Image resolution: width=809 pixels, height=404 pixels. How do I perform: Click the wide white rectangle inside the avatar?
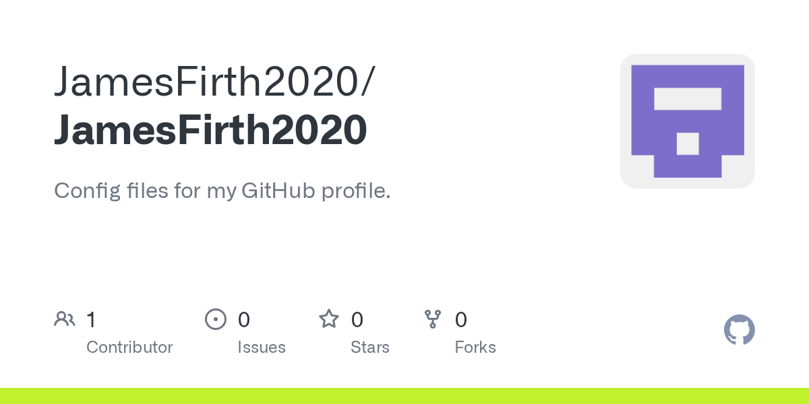coord(688,99)
